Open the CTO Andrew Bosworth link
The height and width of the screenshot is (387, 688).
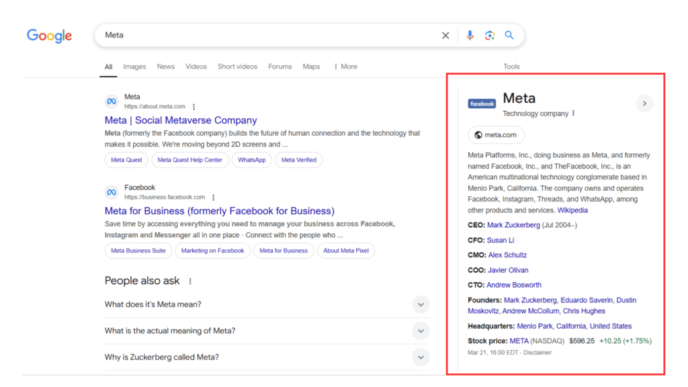pyautogui.click(x=514, y=285)
